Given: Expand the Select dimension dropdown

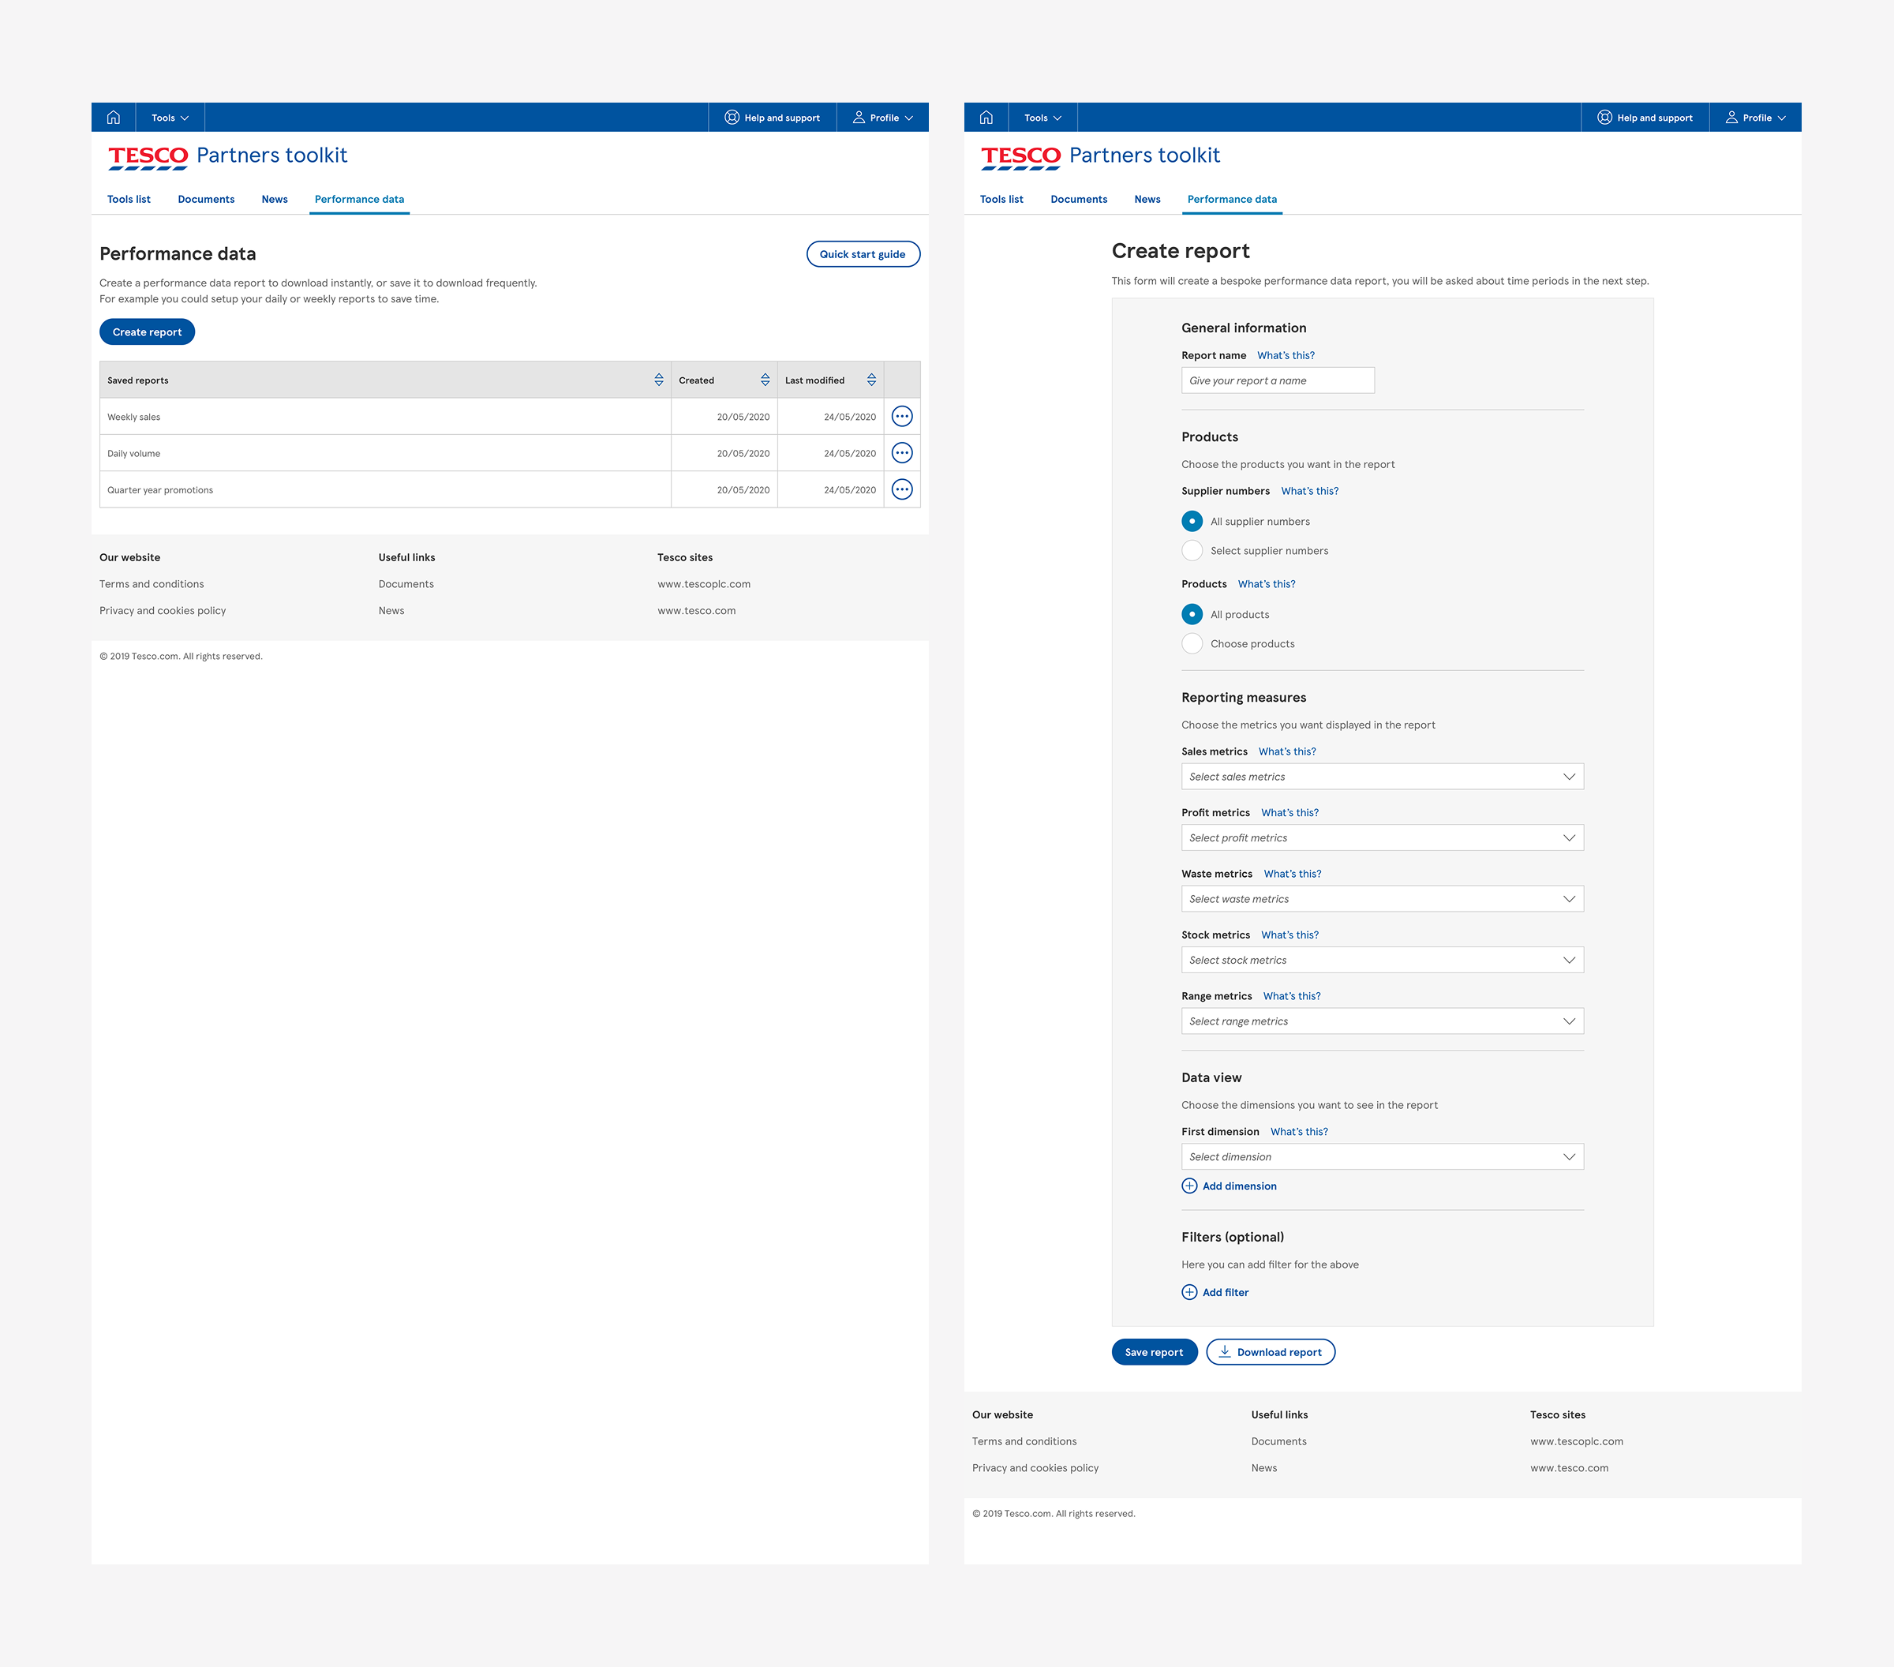Looking at the screenshot, I should click(x=1382, y=1156).
